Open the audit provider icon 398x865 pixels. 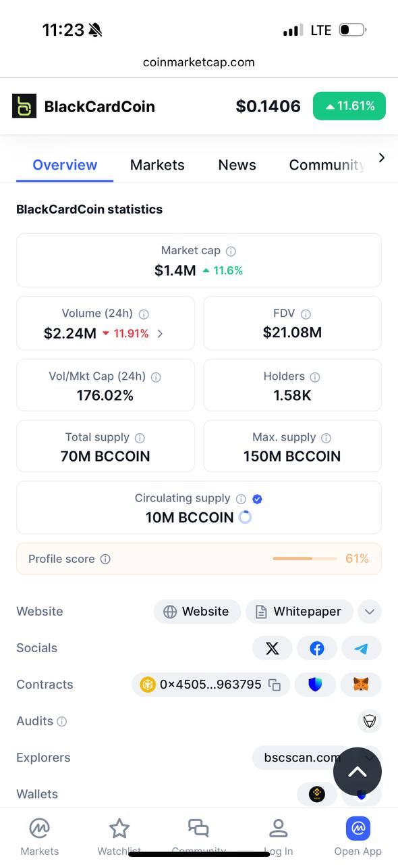[x=370, y=721]
